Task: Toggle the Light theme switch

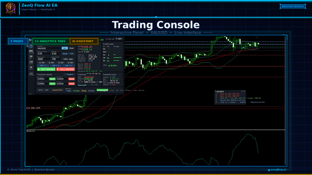Action: click(x=119, y=39)
